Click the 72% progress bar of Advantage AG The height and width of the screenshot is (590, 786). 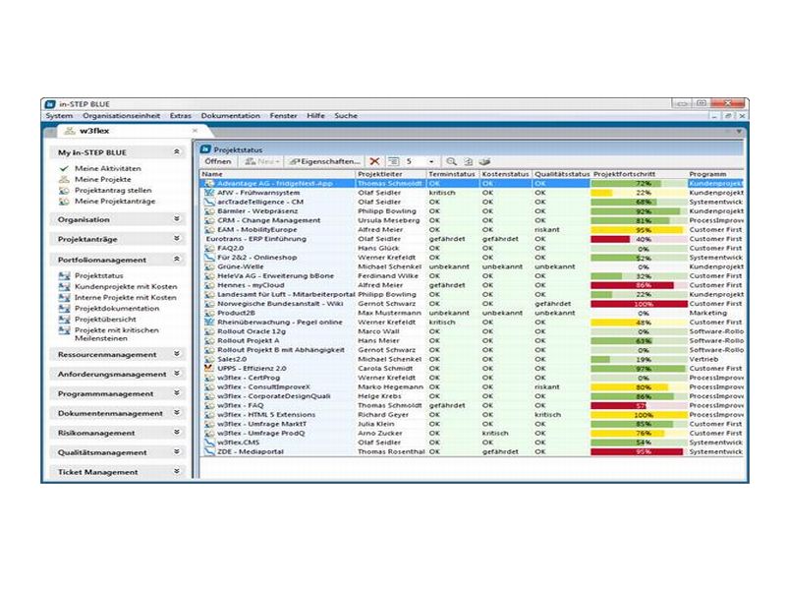(640, 184)
